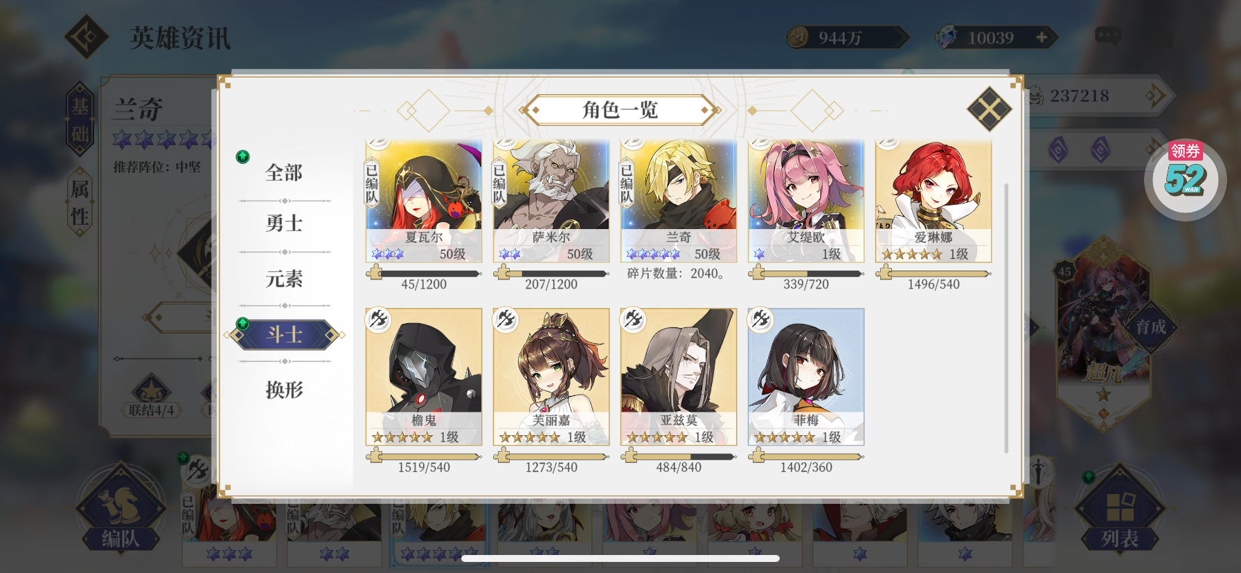This screenshot has height=573, width=1241.
Task: Tap the plus icon next to 10039 gems
Action: 1042,37
